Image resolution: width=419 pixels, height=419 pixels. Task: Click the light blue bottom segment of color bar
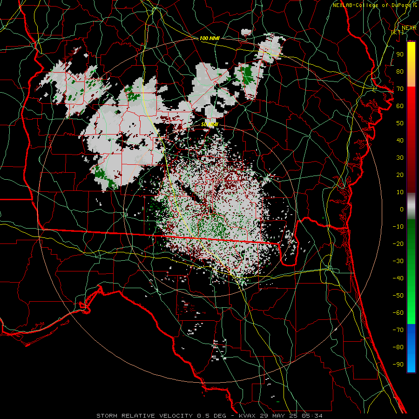click(411, 364)
